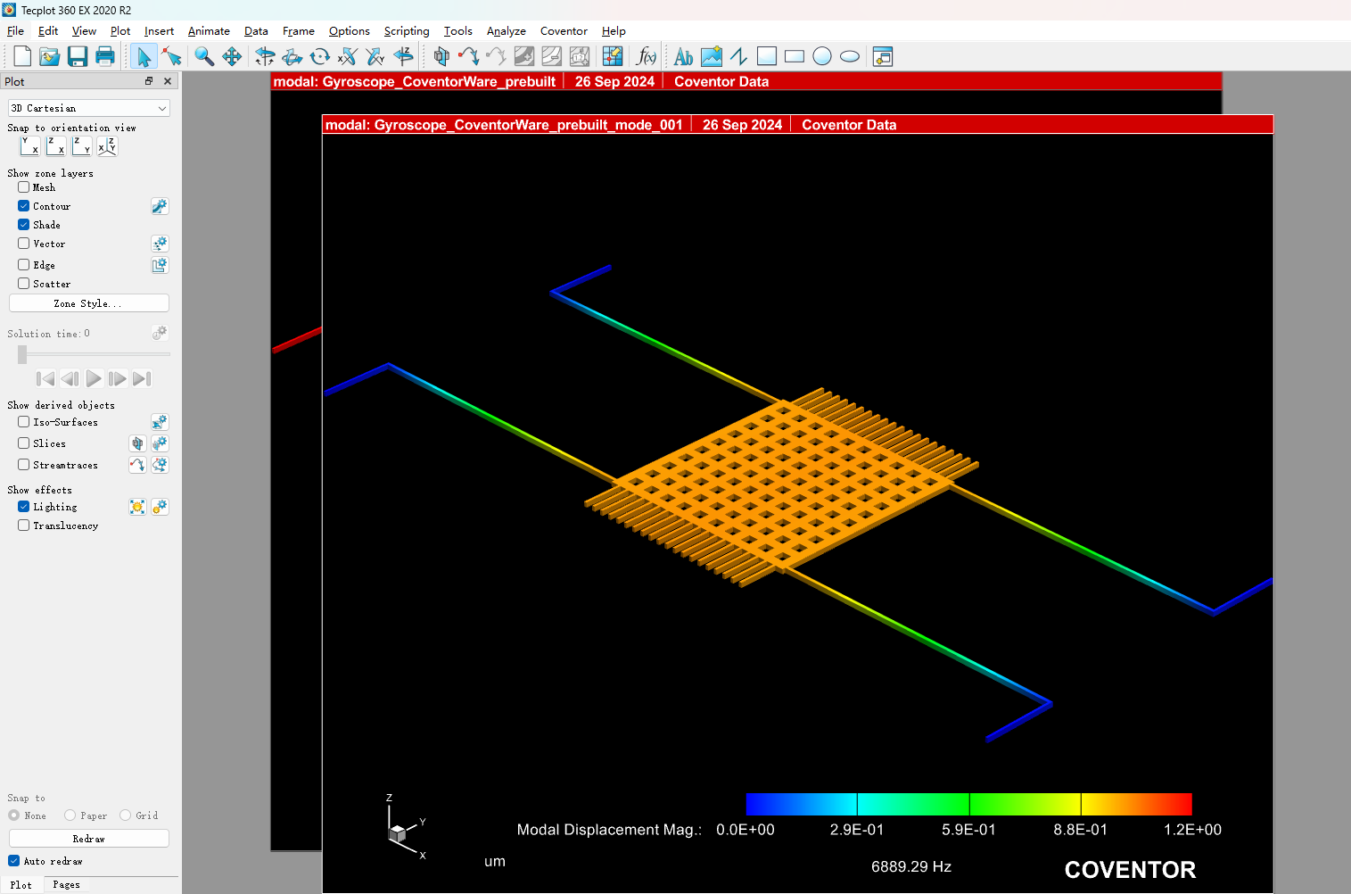Select the Grid snap radio button
1351x894 pixels.
pos(126,815)
